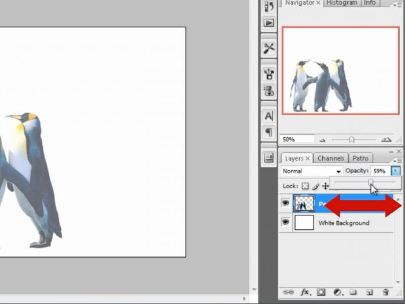Viewport: 405px width, 304px height.
Task: Click the opacity slider handle
Action: point(371,182)
